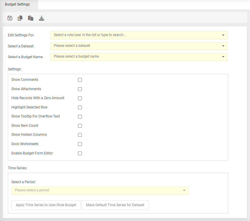Check the Show Item Count option
Image resolution: width=250 pixels, height=221 pixels.
(x=80, y=126)
